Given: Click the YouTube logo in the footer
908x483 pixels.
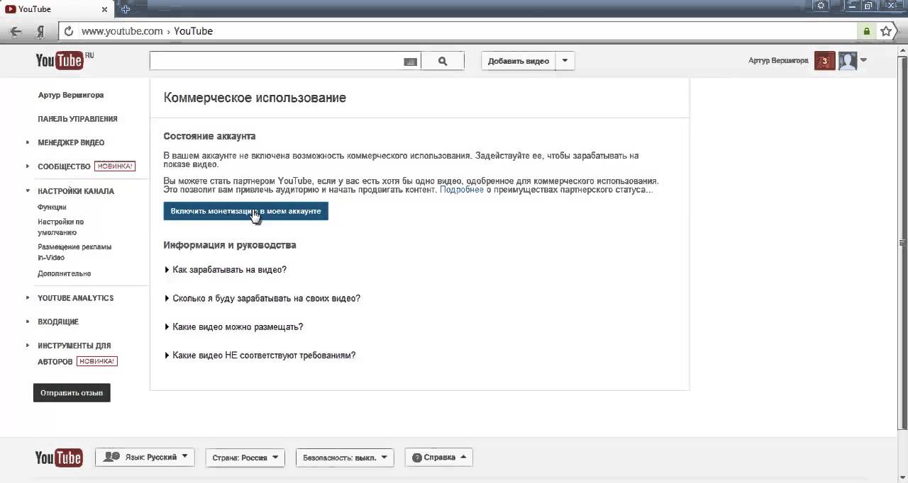Looking at the screenshot, I should [59, 458].
